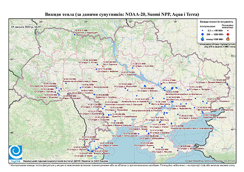This screenshot has height=172, width=244.
Task: Click the orange flame icon in legend
Action: click(228, 39)
